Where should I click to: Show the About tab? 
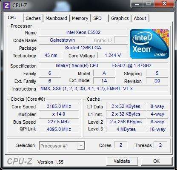[140, 18]
